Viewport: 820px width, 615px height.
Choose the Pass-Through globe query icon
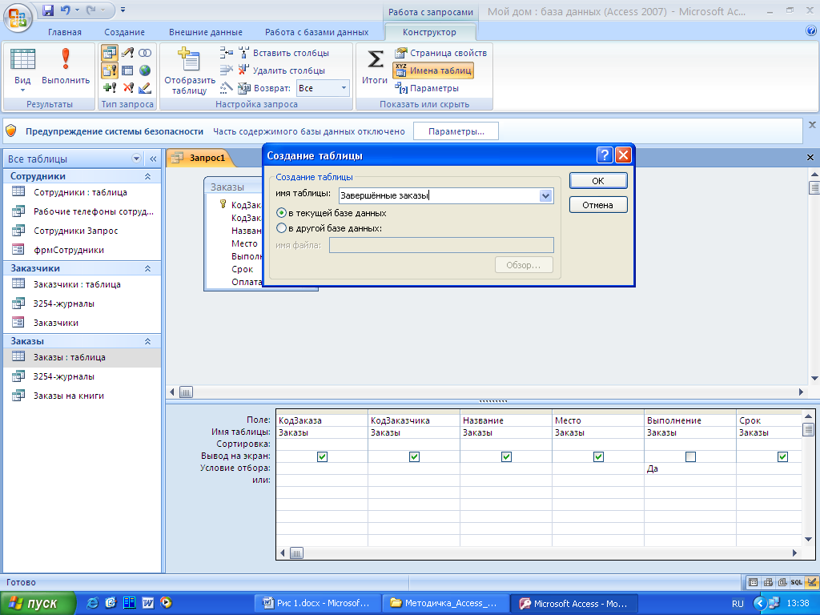point(145,70)
